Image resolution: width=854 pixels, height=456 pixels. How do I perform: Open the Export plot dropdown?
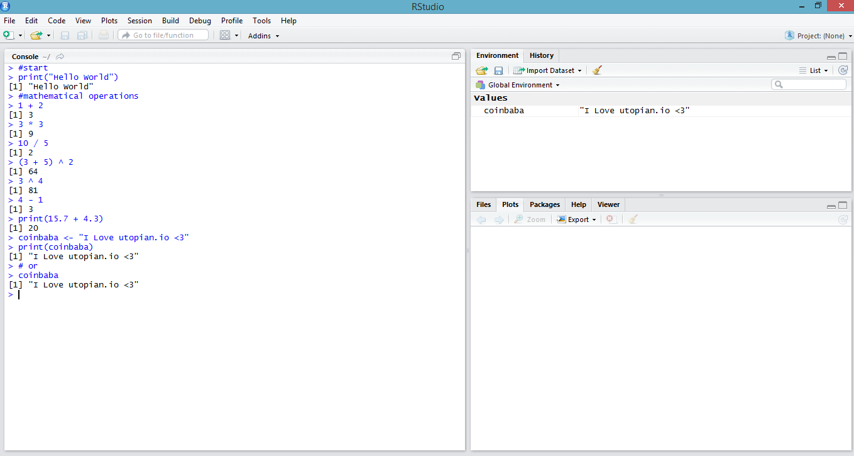[576, 220]
